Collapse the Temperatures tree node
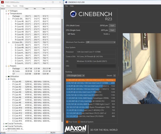This screenshot has height=134, width=161. (6, 14)
